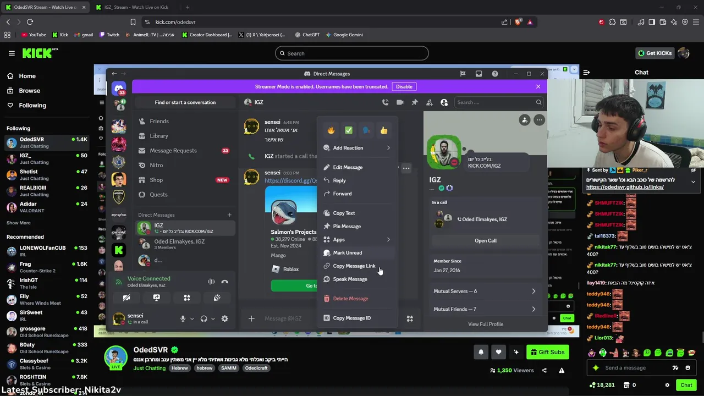Click the Gift Subs button
The image size is (704, 396).
click(x=547, y=352)
